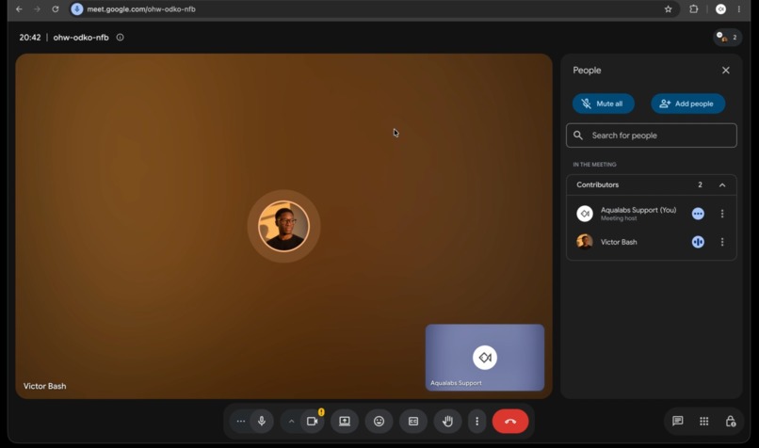Toggle the microphone on or off
Viewport: 759px width, 448px height.
click(x=262, y=422)
